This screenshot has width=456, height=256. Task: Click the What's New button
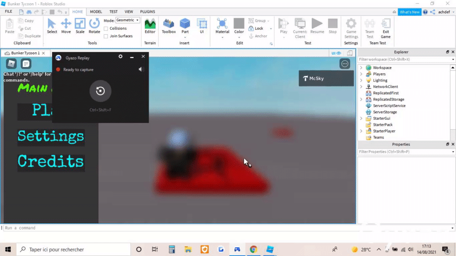coord(409,12)
